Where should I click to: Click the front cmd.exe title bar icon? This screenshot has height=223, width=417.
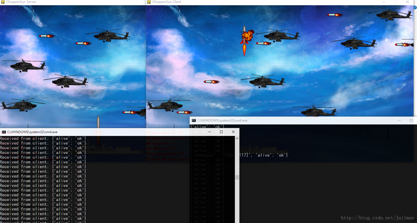(x=4, y=132)
